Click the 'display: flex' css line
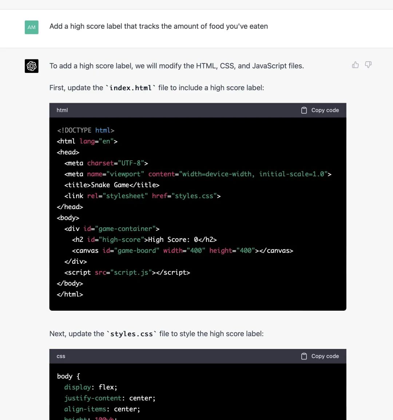393x420 pixels. coord(91,387)
